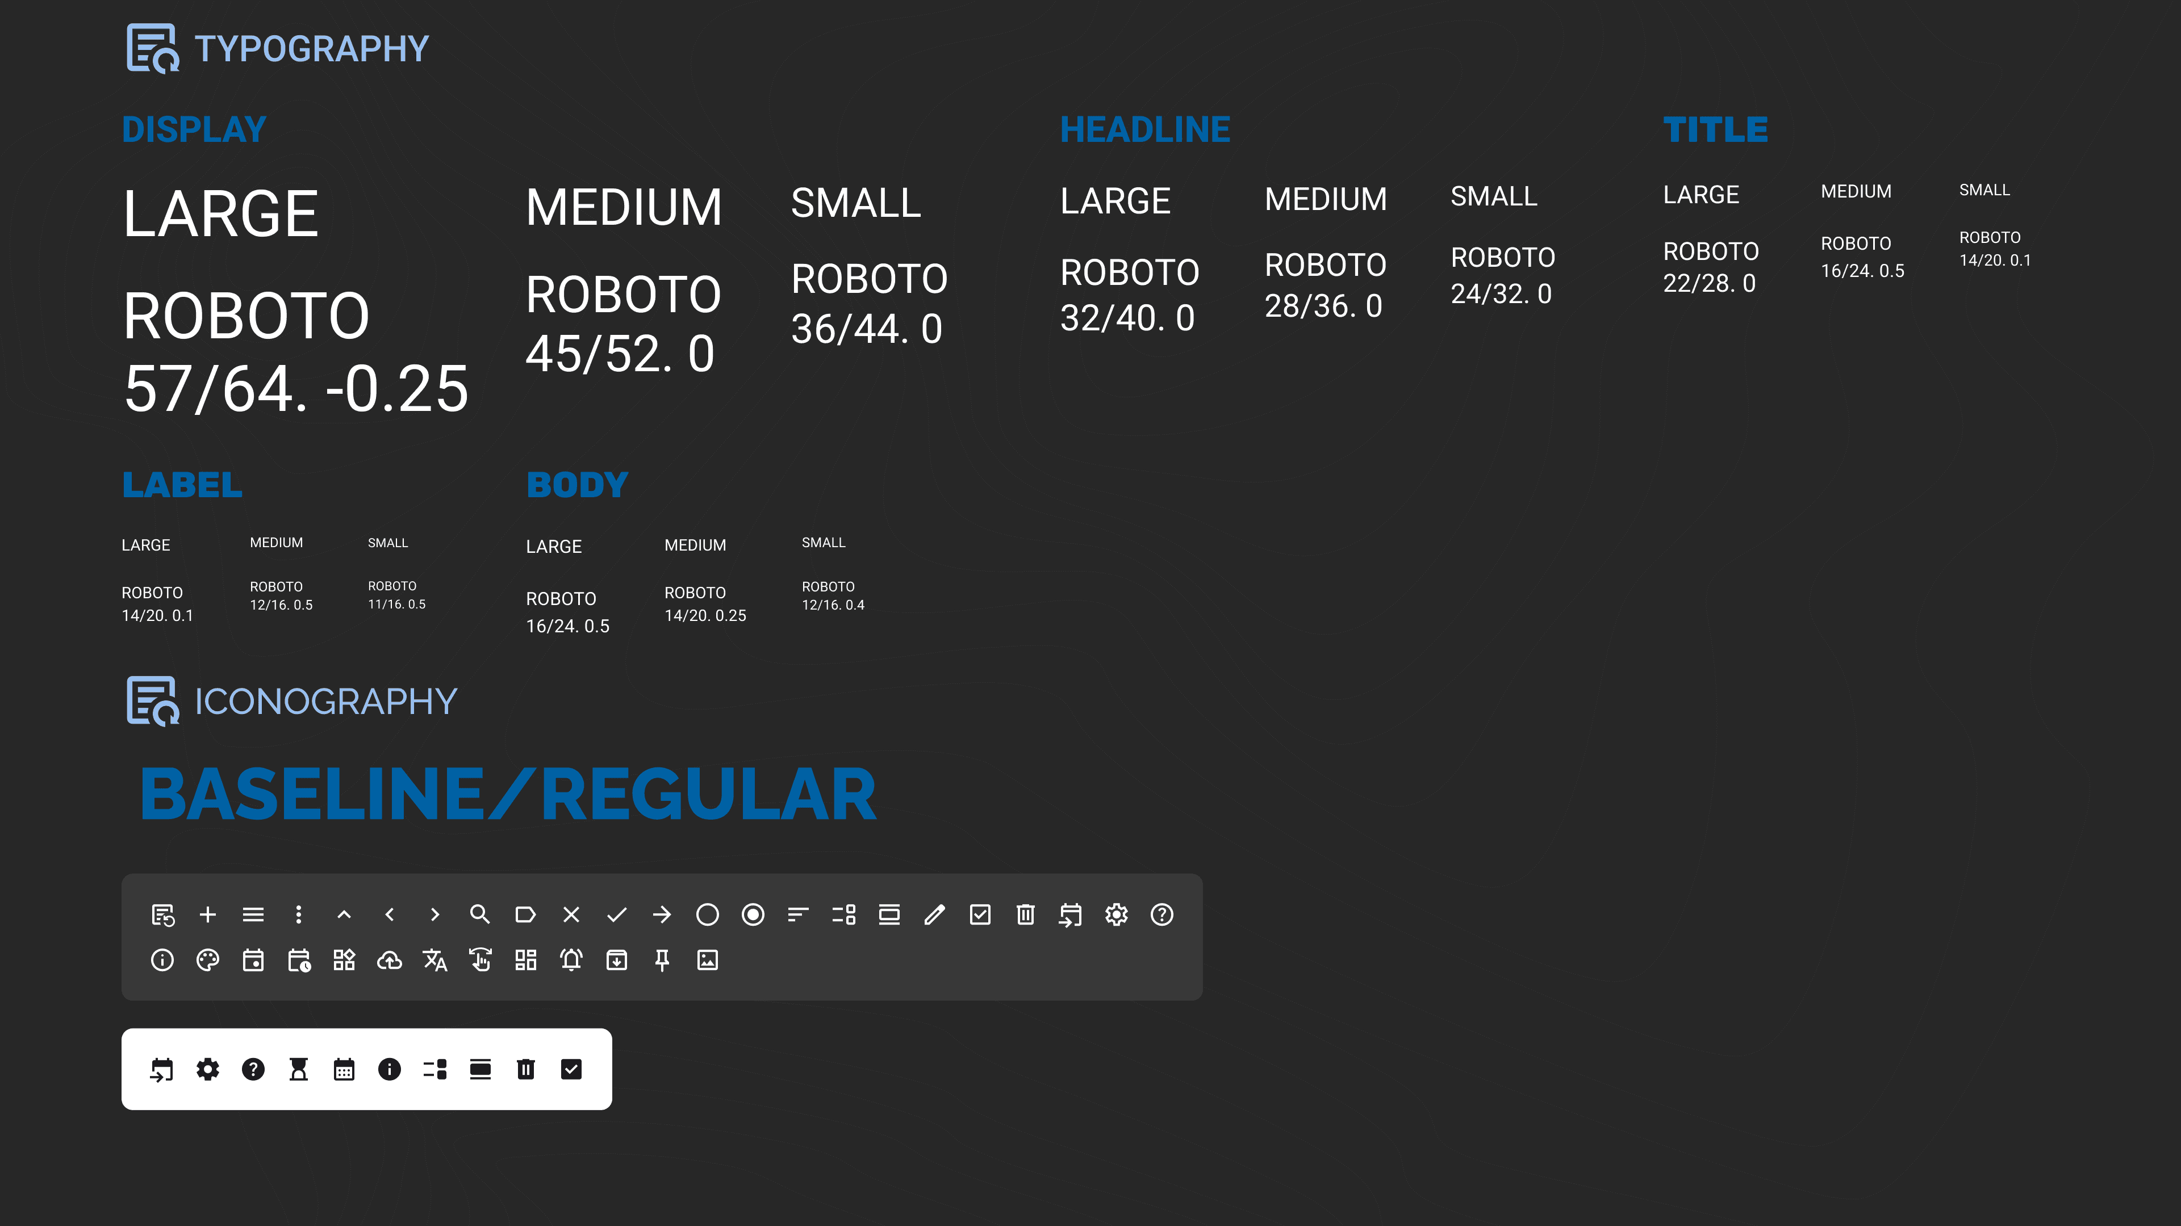Click the tag label outline icon
This screenshot has height=1226, width=2181.
(525, 914)
